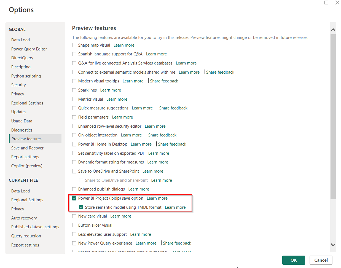The image size is (341, 268).
Task: Open Share feedback link for Modern visual tooltips
Action: click(x=164, y=81)
